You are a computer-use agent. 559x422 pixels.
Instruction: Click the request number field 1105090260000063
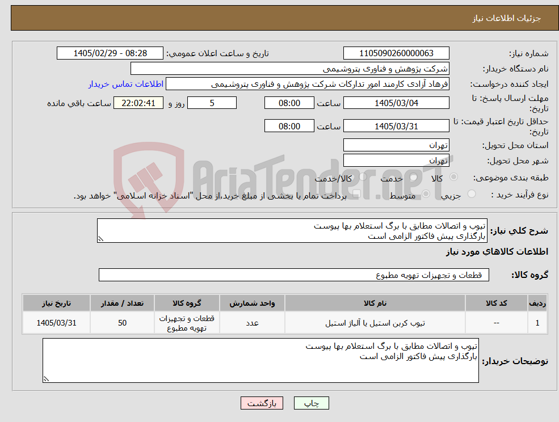(x=396, y=53)
